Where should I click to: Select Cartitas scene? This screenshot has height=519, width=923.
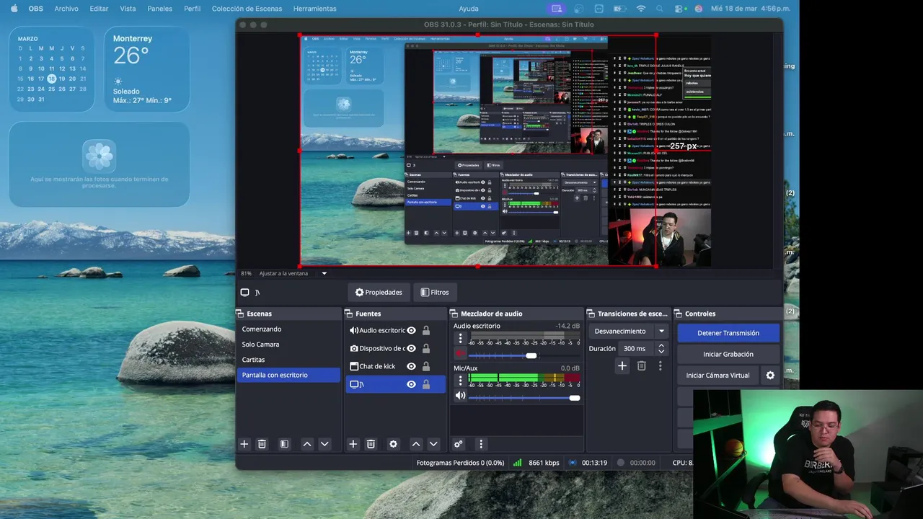(288, 360)
